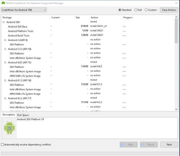Click the Next button

pyautogui.click(x=169, y=144)
